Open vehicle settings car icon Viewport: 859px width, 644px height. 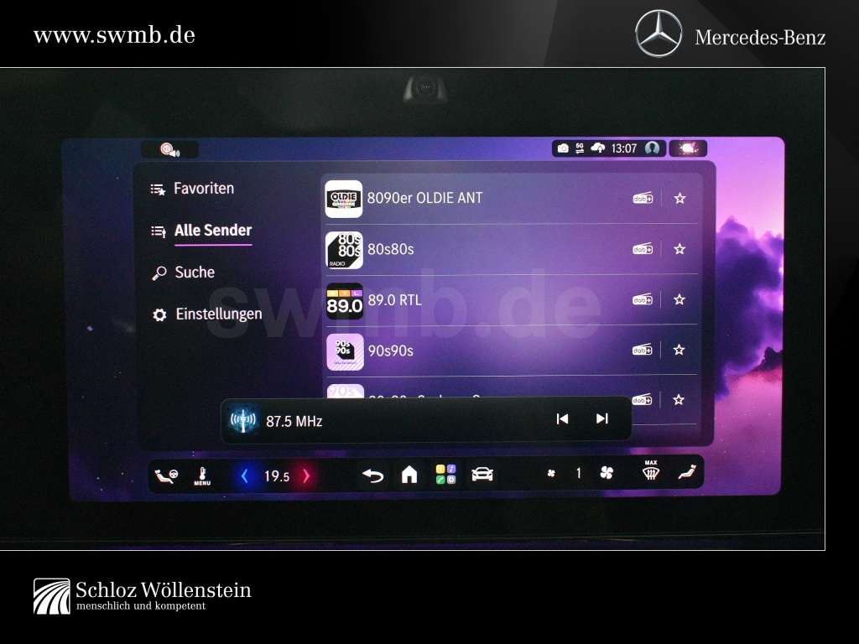pyautogui.click(x=482, y=475)
